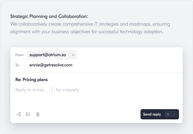Click the IT strategies description paragraph
Image resolution: width=193 pixels, height=134 pixels.
click(90, 28)
